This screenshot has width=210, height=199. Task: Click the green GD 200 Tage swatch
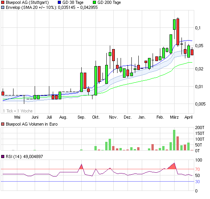coord(94,2)
